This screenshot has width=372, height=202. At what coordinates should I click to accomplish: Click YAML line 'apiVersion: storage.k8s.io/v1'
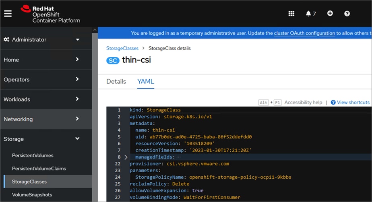171,117
